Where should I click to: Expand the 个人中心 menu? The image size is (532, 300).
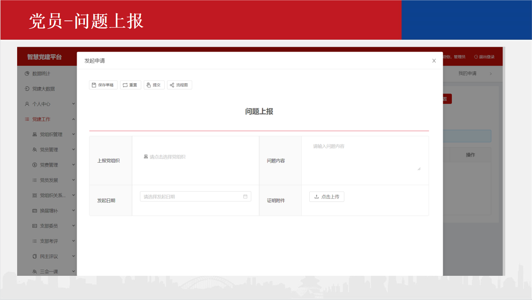(74, 104)
